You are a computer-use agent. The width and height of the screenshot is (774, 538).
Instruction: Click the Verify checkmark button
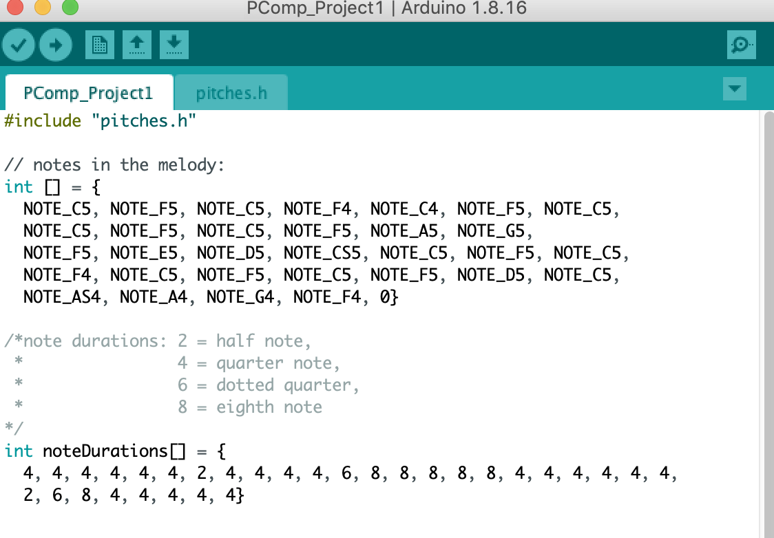[19, 45]
